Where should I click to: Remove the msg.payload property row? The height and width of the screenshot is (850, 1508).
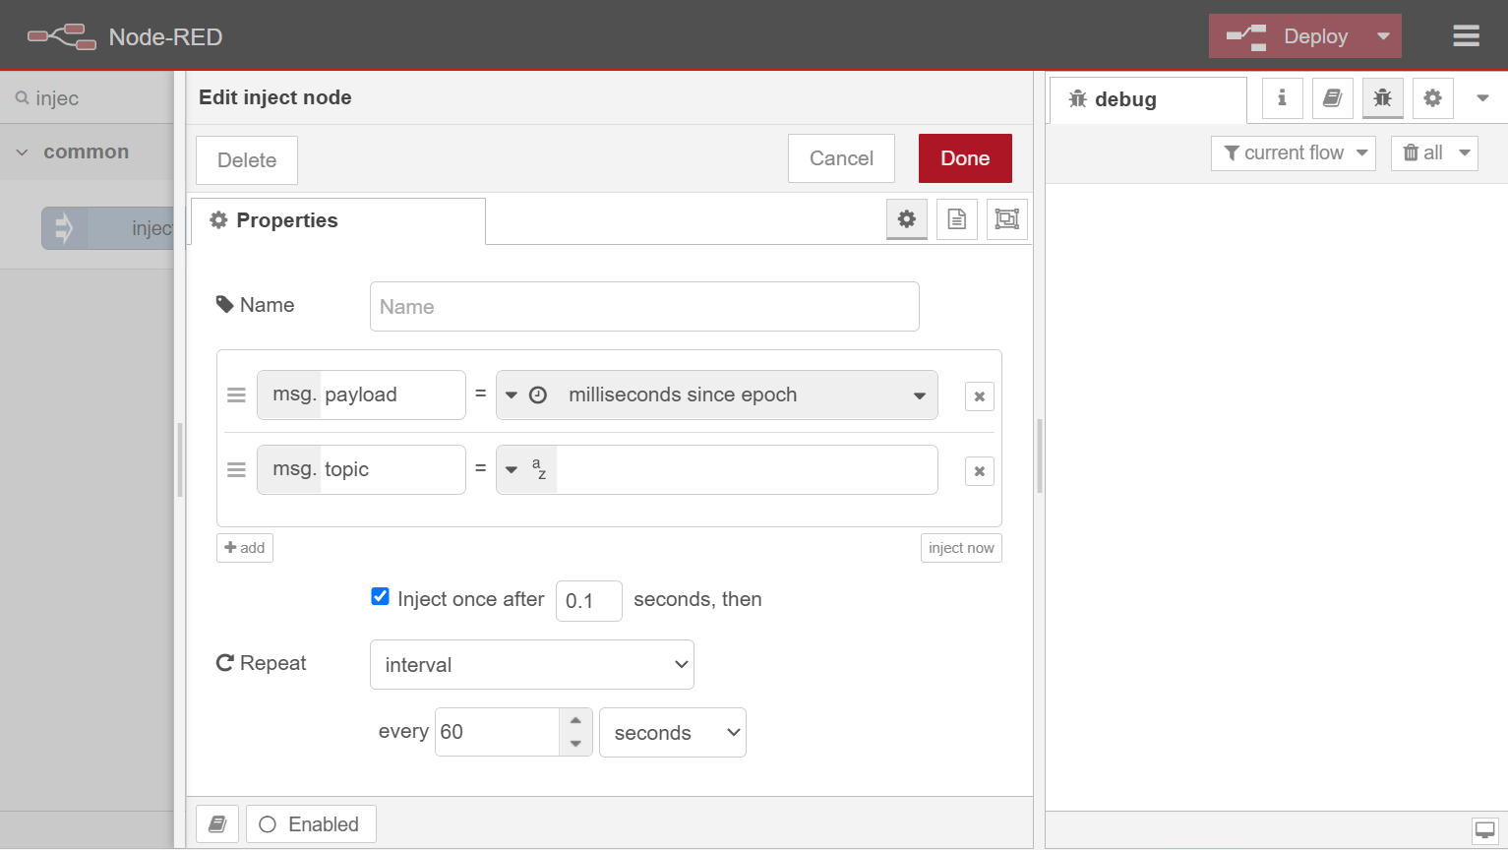[x=979, y=396]
